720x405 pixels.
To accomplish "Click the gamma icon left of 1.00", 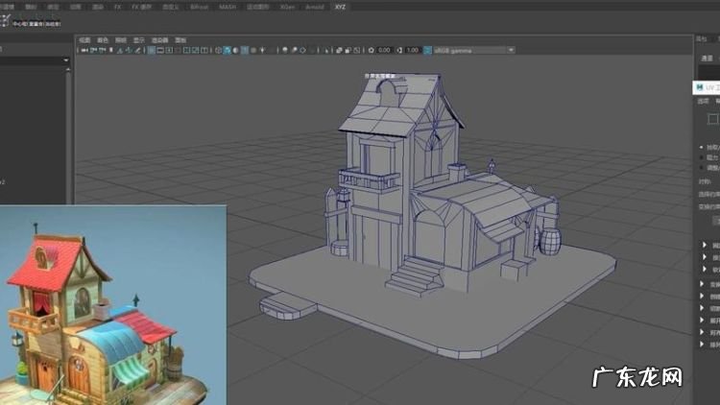I will coord(399,50).
